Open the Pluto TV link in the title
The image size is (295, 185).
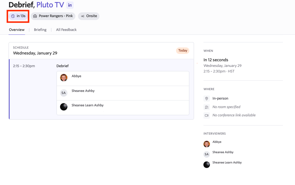[x=50, y=5]
